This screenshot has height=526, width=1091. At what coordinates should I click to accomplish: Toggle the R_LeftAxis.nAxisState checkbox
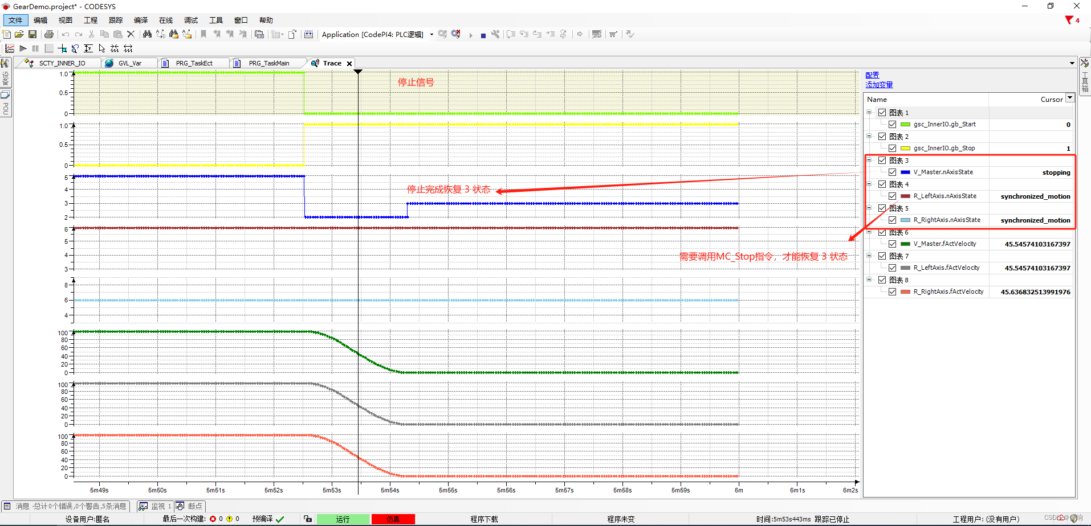(892, 196)
